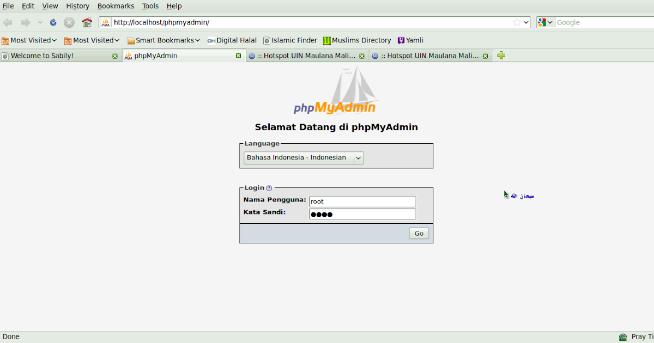
Task: Open the Muslims Directory bookmark
Action: click(x=357, y=40)
